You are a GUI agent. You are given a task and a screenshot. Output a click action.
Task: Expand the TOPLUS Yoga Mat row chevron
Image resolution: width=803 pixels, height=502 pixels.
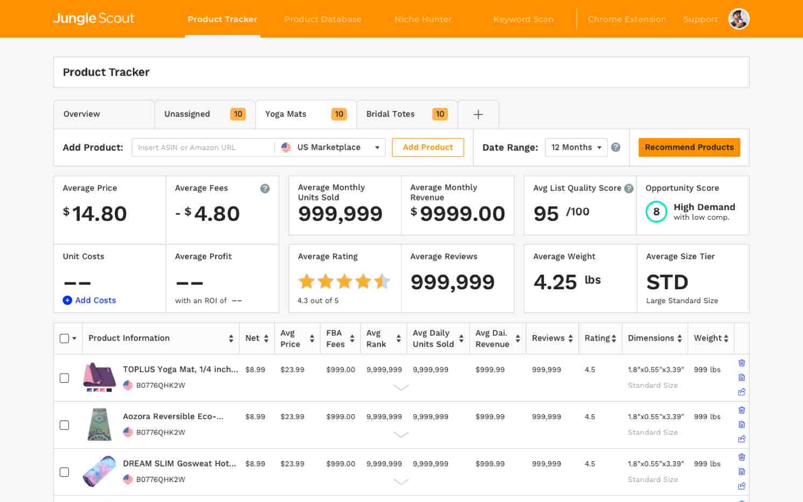coord(401,387)
